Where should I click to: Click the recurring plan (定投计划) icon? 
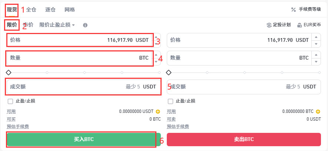click(269, 25)
